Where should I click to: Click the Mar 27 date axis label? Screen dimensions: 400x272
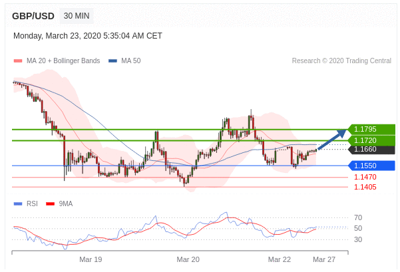click(324, 259)
